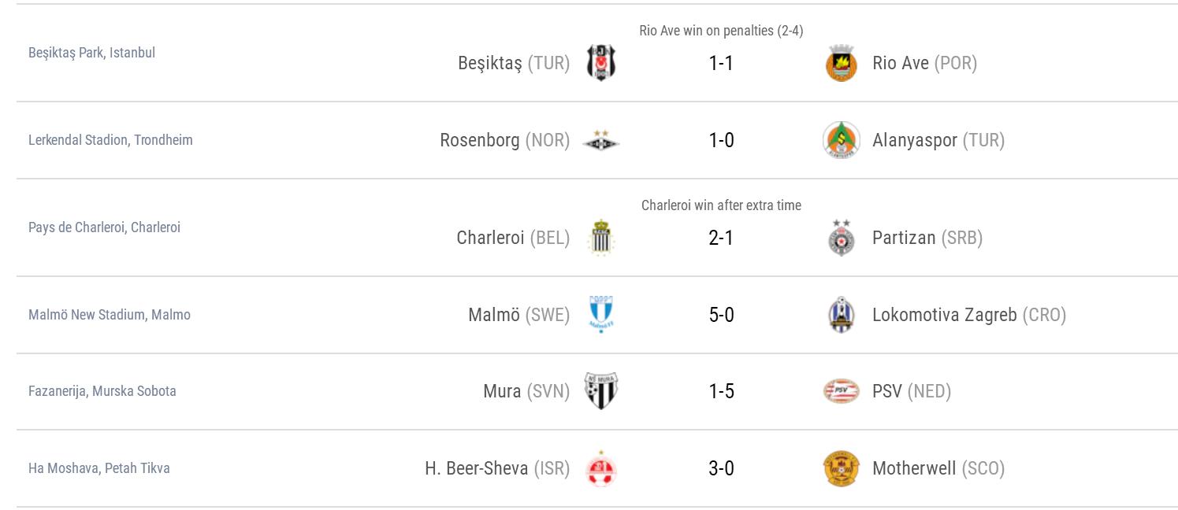Open the Mura vs PSV 1-5 score
Viewport: 1178px width, 510px height.
point(721,391)
